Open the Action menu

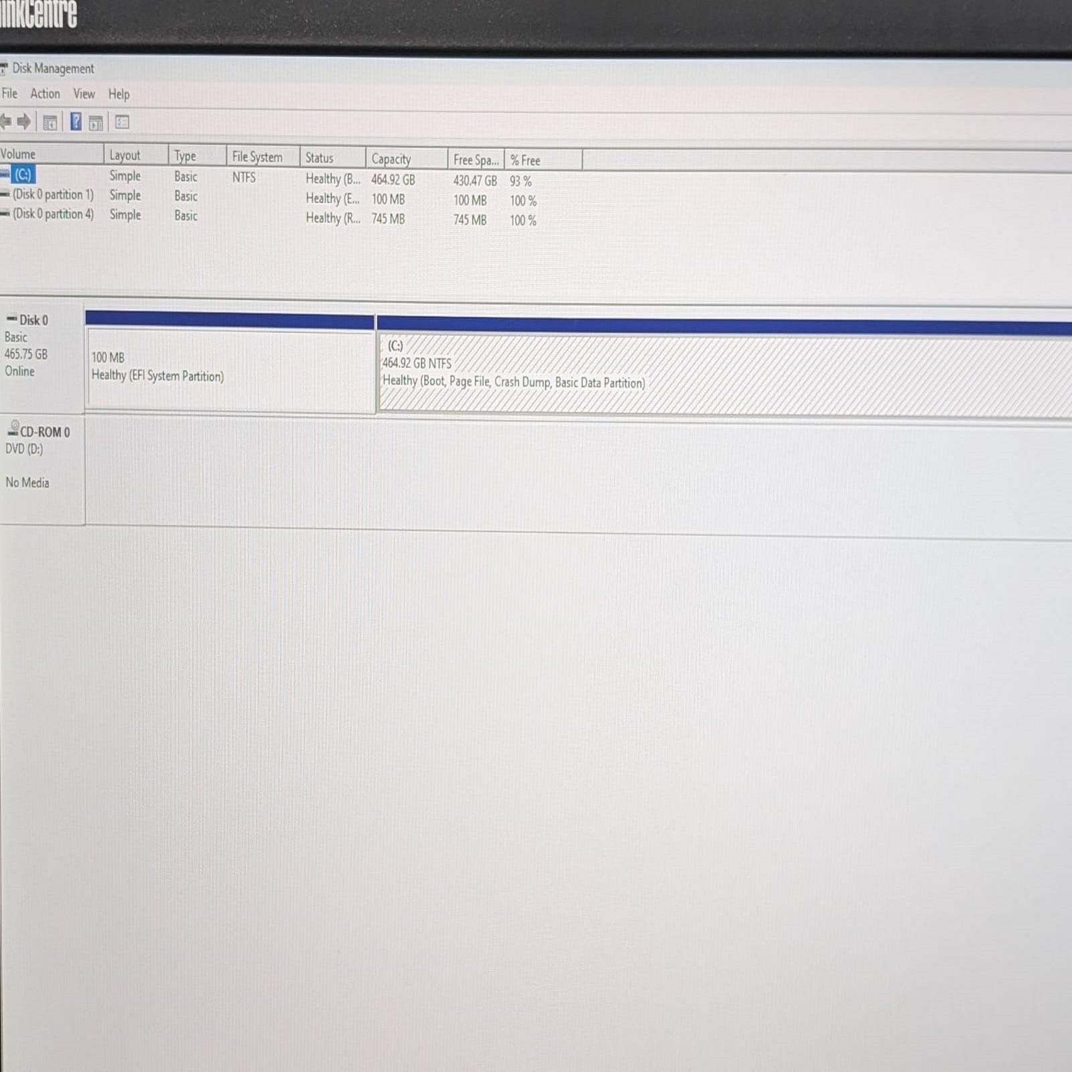click(x=44, y=94)
